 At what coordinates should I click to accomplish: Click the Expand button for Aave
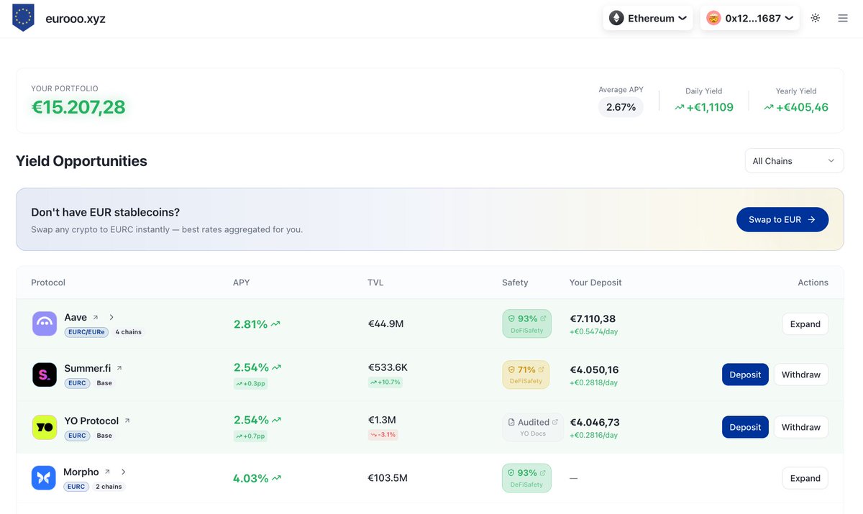(805, 324)
